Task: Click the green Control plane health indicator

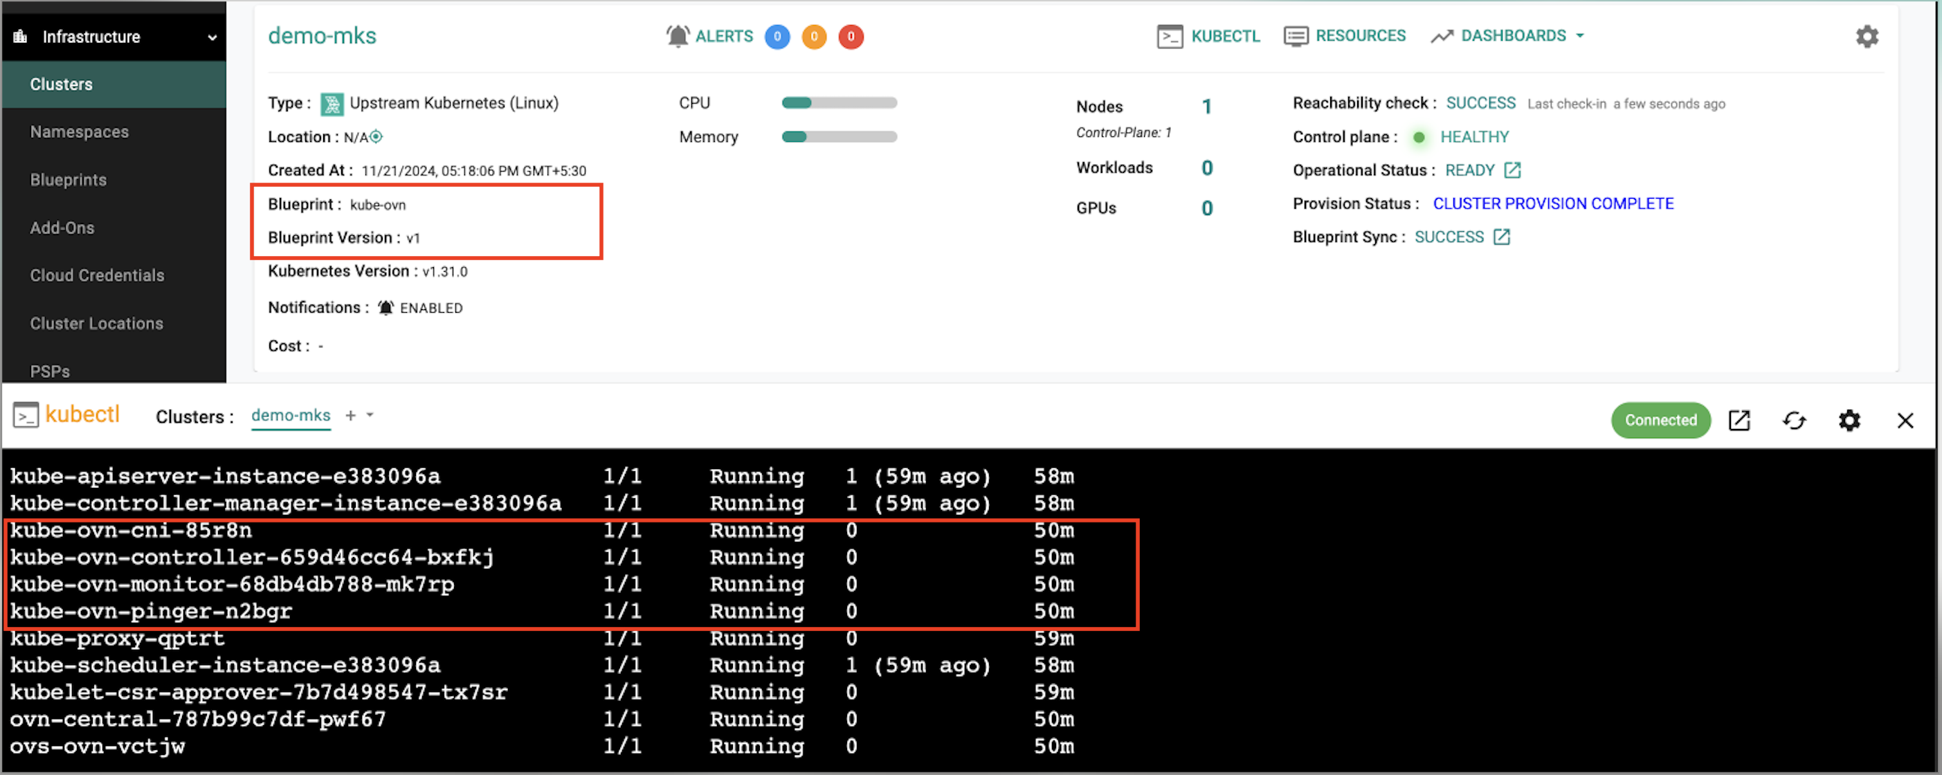Action: (1418, 137)
